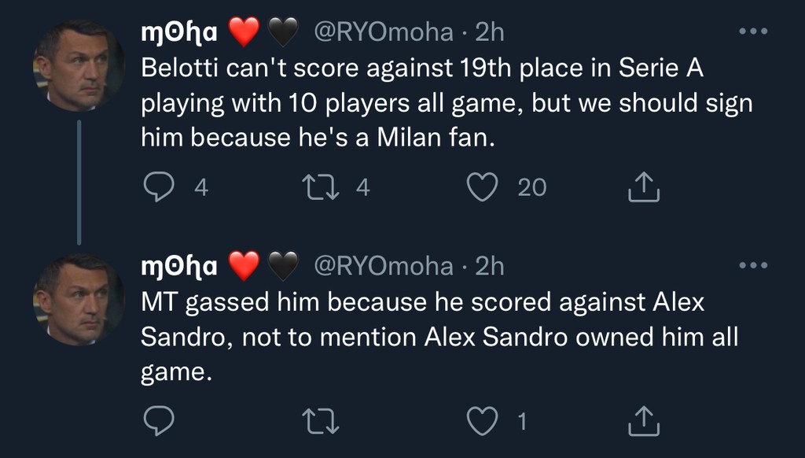Screen dimensions: 805x458
Task: Reply to the Alex Sandro tweet
Action: tap(159, 422)
